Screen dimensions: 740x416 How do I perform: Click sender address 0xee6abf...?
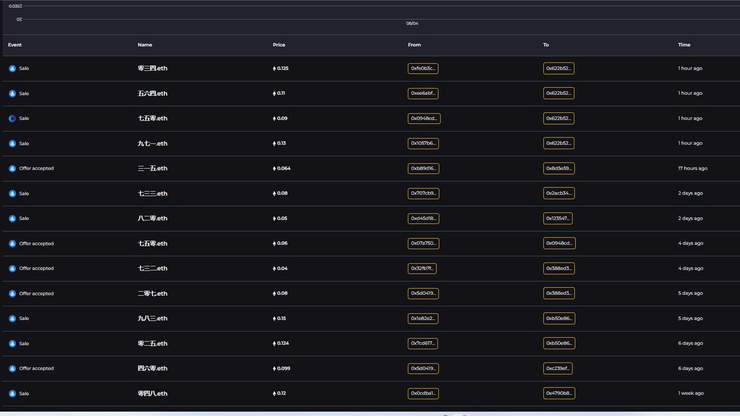click(423, 94)
